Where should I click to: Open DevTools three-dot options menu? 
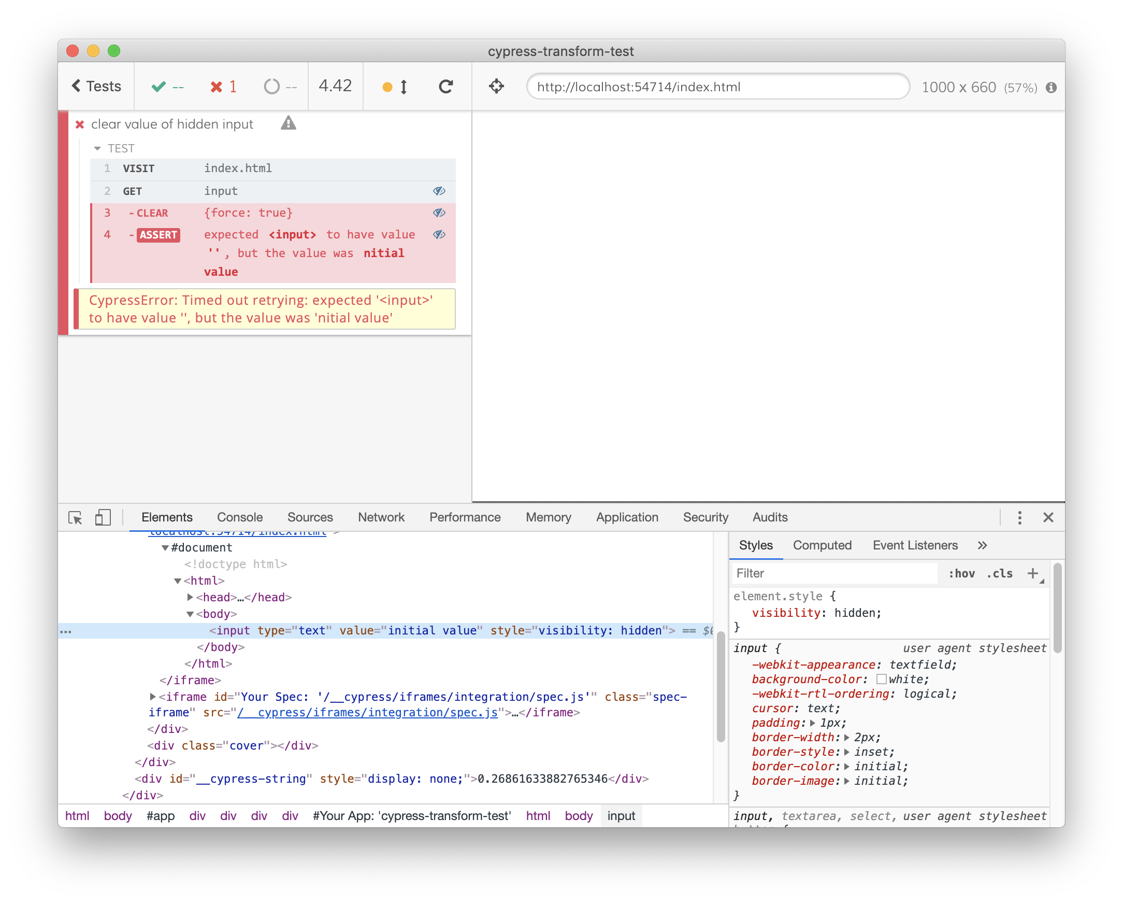tap(1019, 518)
